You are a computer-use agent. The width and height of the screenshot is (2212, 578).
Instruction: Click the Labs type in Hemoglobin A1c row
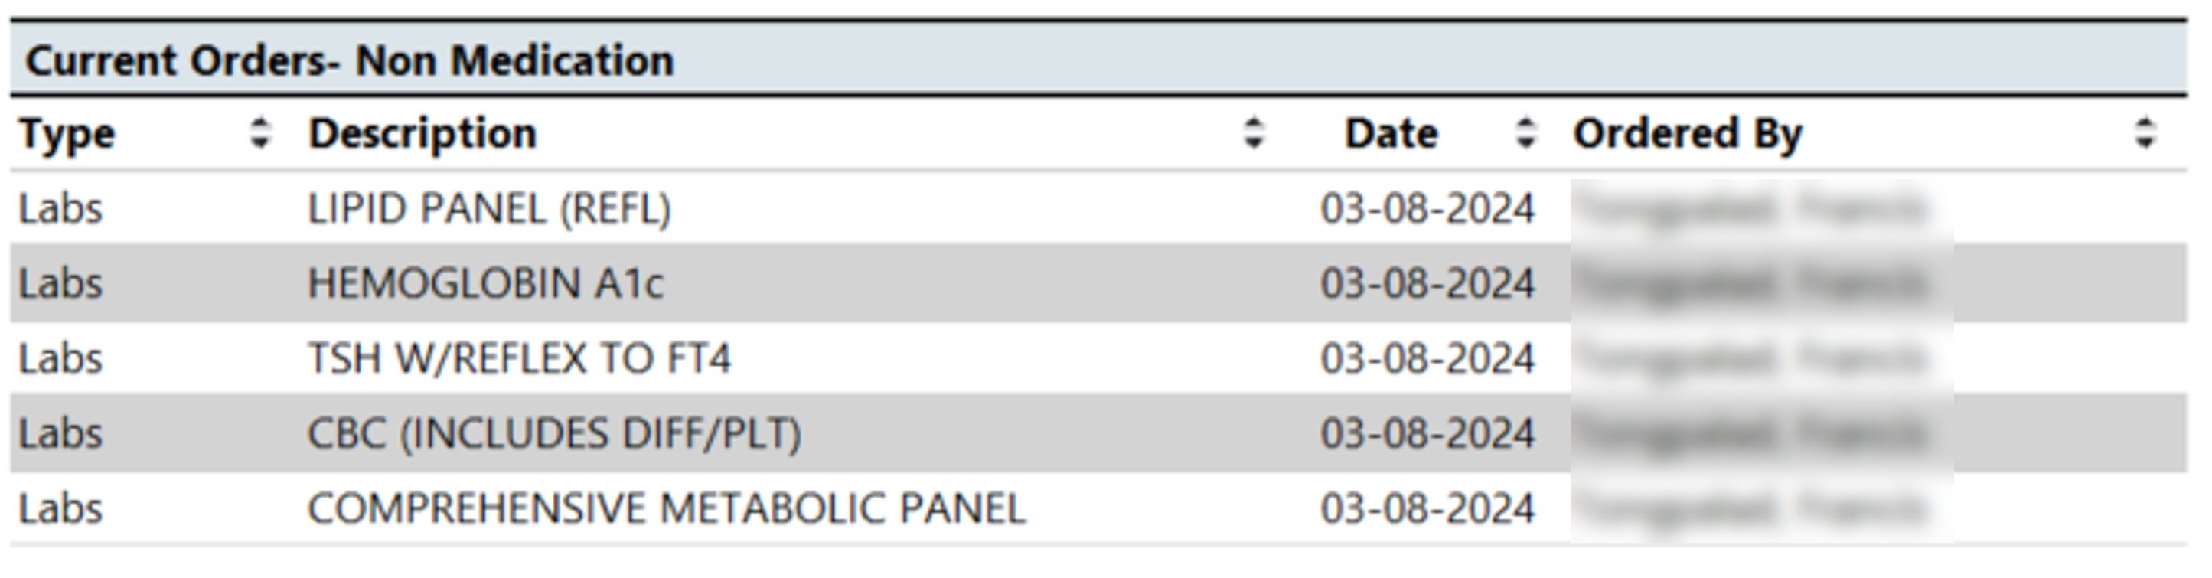click(61, 283)
